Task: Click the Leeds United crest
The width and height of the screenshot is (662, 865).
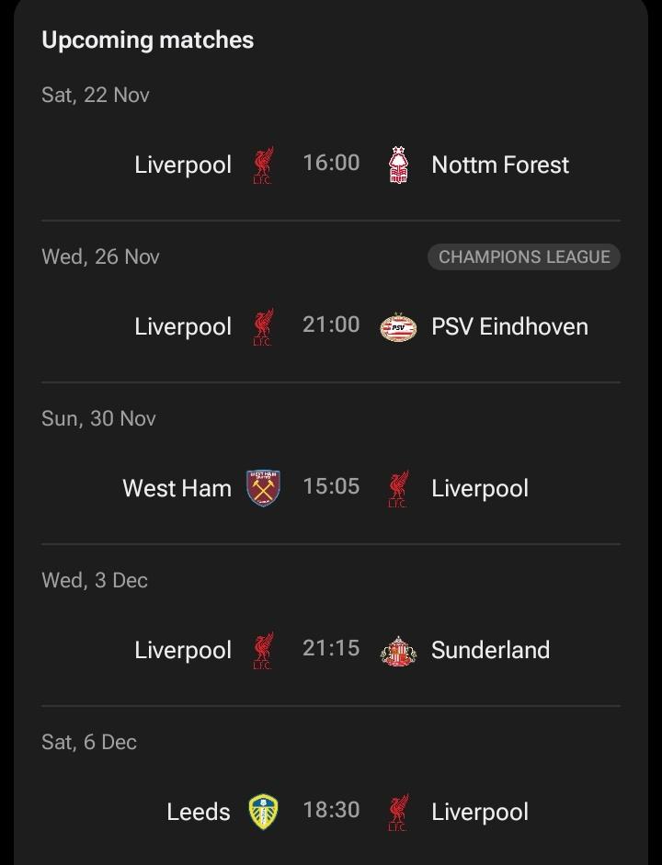Action: point(264,812)
